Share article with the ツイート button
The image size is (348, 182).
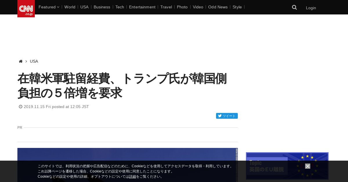(227, 116)
